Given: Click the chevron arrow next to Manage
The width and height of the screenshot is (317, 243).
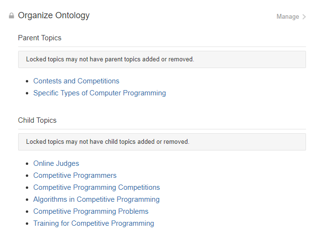Looking at the screenshot, I should coord(304,17).
